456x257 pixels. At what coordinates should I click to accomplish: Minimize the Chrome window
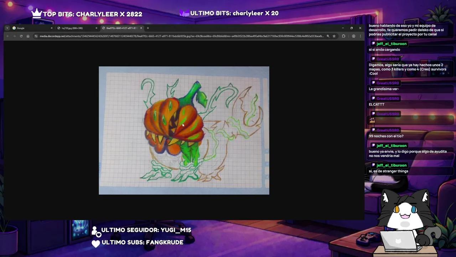[343, 28]
